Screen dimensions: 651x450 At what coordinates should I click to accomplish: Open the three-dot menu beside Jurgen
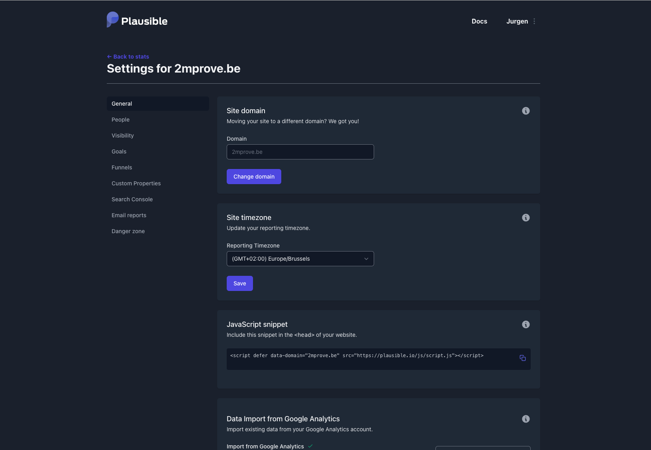coord(534,22)
